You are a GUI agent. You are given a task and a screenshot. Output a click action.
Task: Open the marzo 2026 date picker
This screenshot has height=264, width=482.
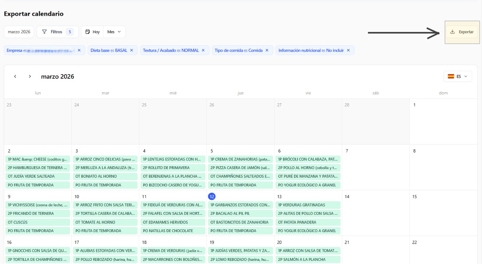point(19,32)
